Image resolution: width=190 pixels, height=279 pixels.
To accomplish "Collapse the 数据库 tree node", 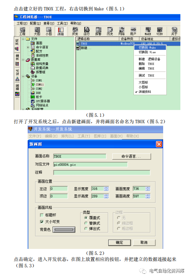I will [23, 60].
